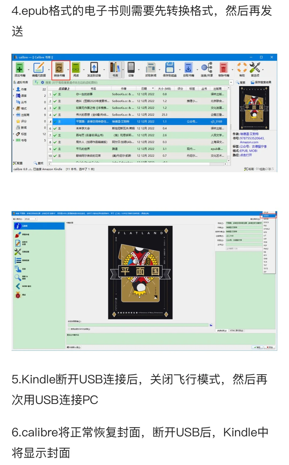The height and width of the screenshot is (465, 289).
Task: Expand the 格式 (Formats) tree node
Action: coord(14,108)
